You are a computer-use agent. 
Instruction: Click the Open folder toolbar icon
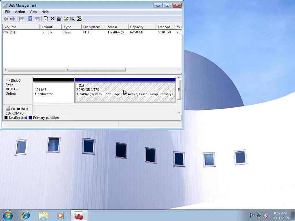(66, 19)
